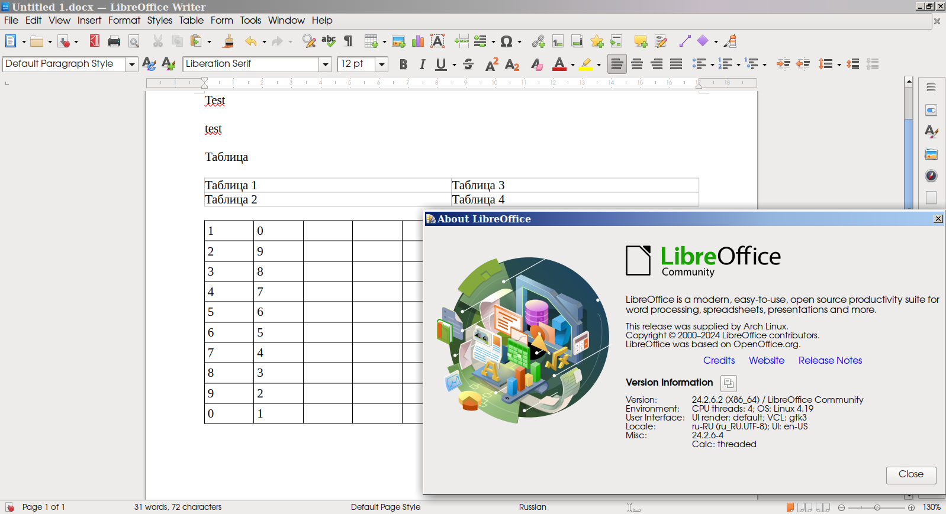Open Find and Replace tool
946x514 pixels.
point(309,41)
